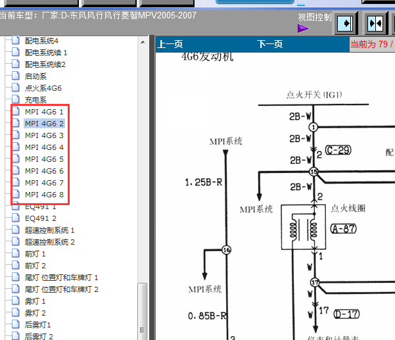Click document icon beside MPI 4G6 7
Viewport: 395px width, 340px height.
pyautogui.click(x=16, y=182)
